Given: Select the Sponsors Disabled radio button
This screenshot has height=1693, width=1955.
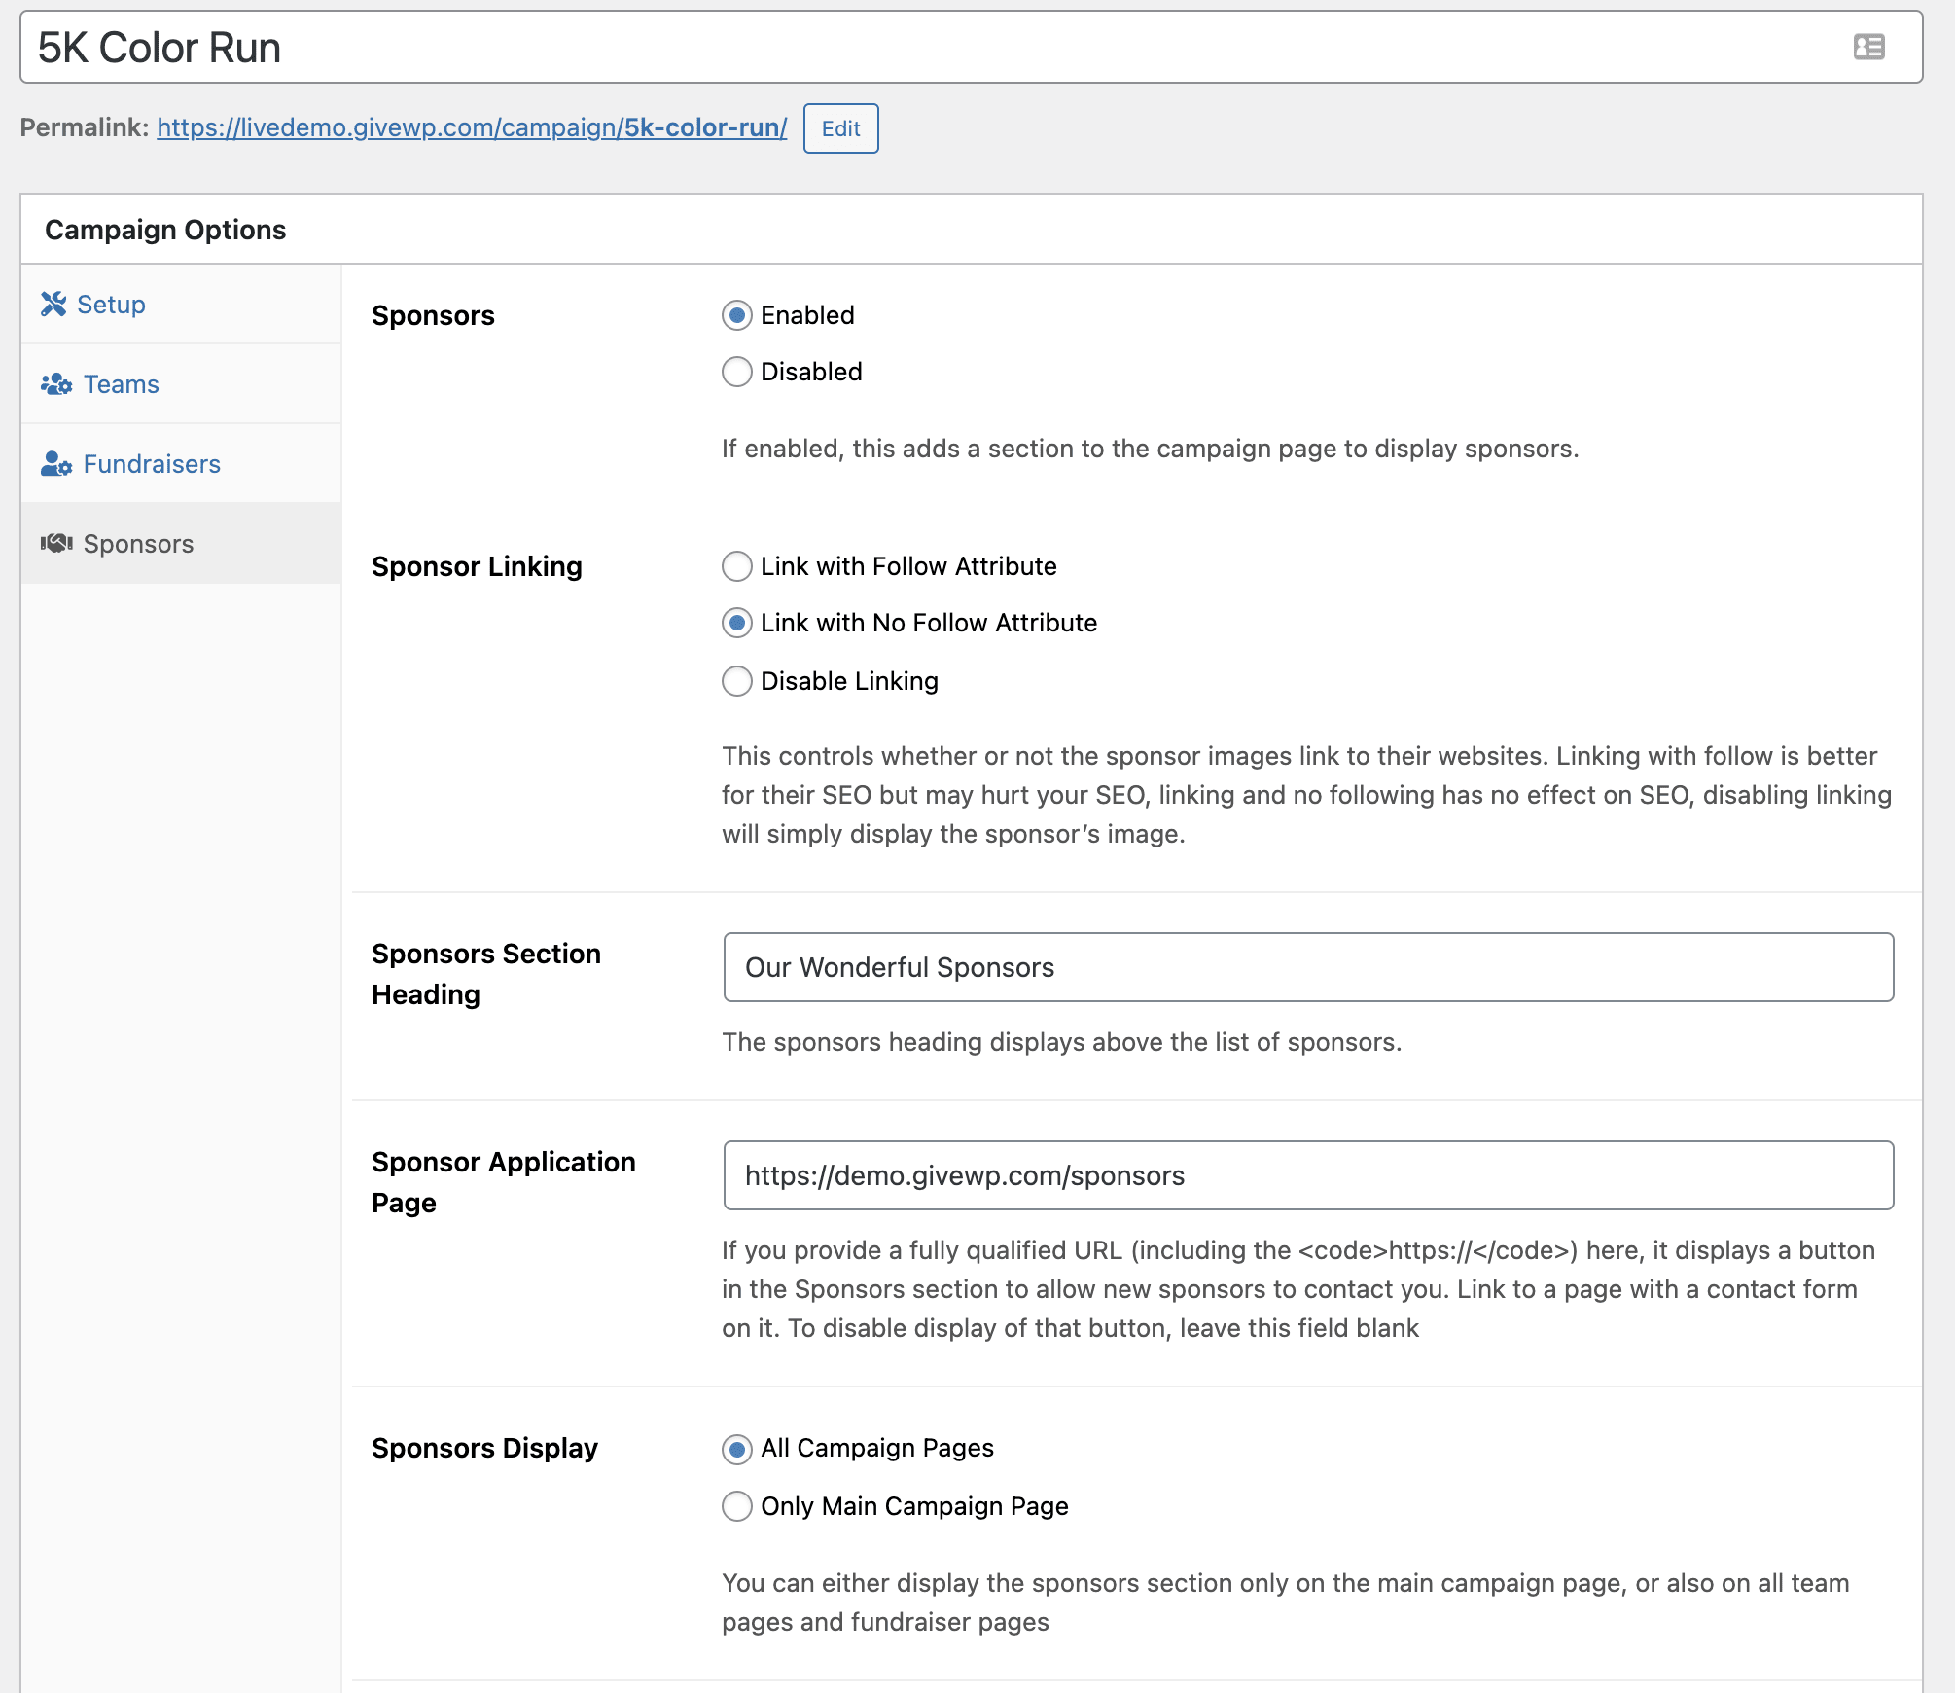Looking at the screenshot, I should tap(737, 372).
